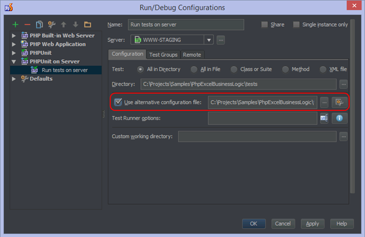This screenshot has height=237, width=365.
Task: Select the All in Directory radio button
Action: point(140,69)
